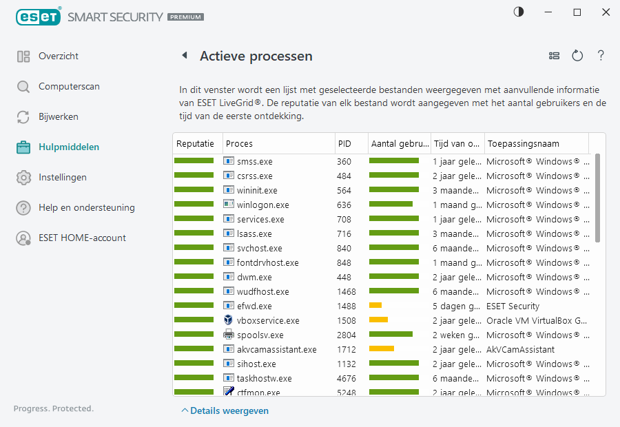Sort by Toepassingsnaam column header
This screenshot has height=427, width=620.
[524, 144]
